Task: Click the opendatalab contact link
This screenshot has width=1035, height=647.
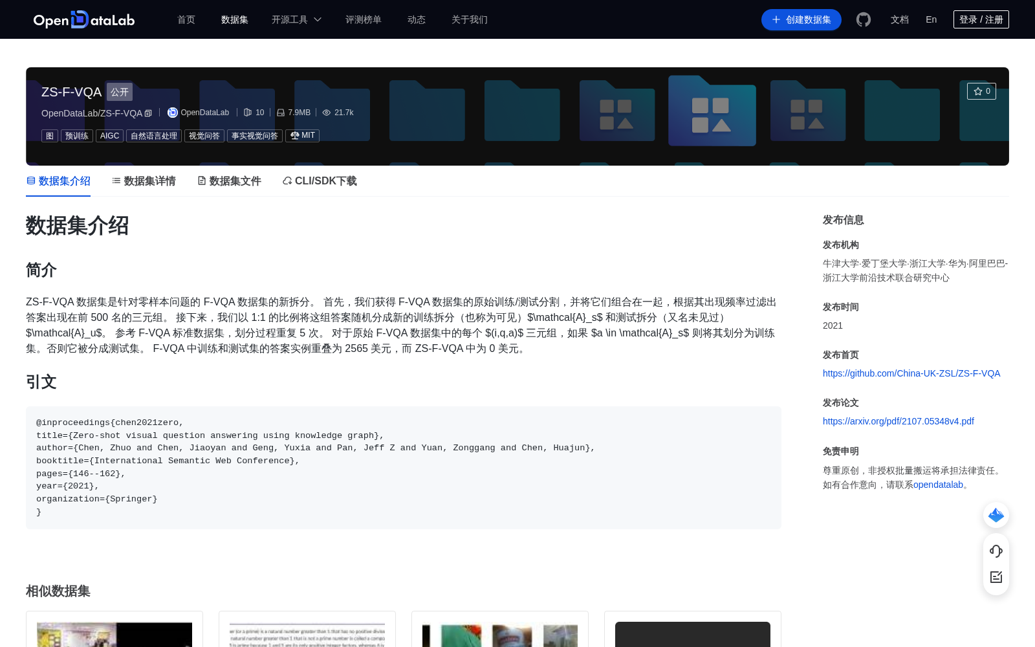Action: point(938,485)
